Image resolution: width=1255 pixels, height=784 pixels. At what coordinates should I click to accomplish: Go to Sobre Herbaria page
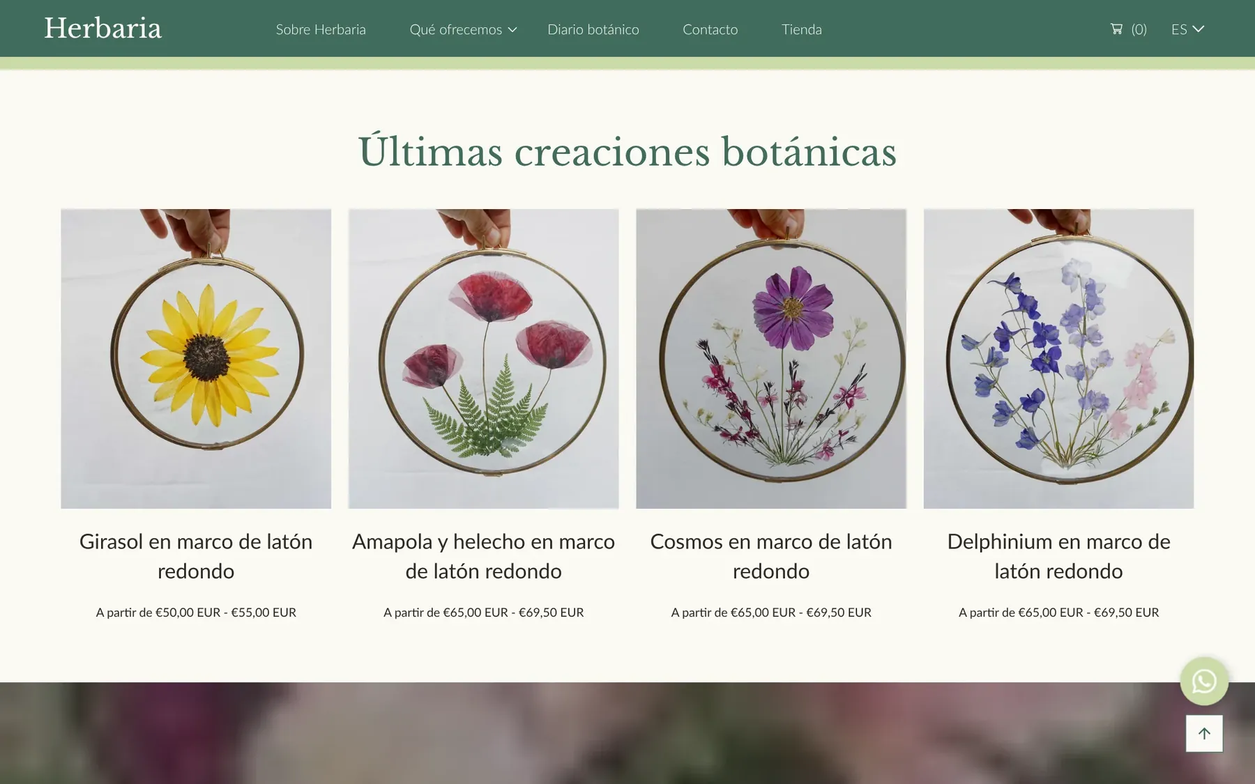click(x=321, y=29)
